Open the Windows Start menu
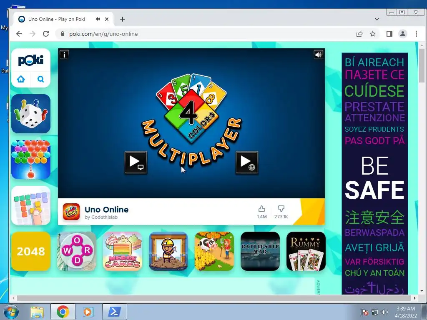The height and width of the screenshot is (320, 427). coord(11,312)
